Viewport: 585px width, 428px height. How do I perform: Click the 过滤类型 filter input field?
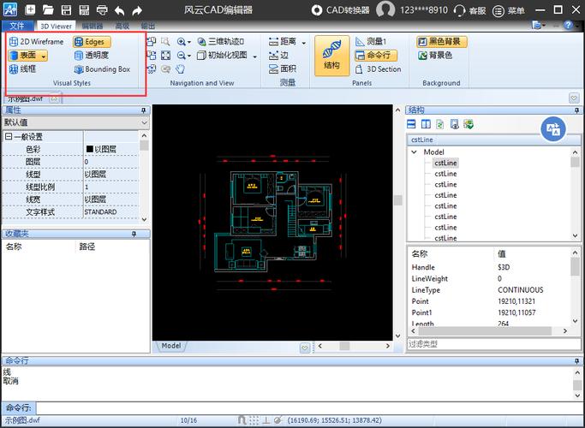click(493, 344)
